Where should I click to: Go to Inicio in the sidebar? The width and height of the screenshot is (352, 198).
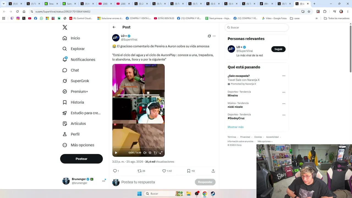pos(71,38)
